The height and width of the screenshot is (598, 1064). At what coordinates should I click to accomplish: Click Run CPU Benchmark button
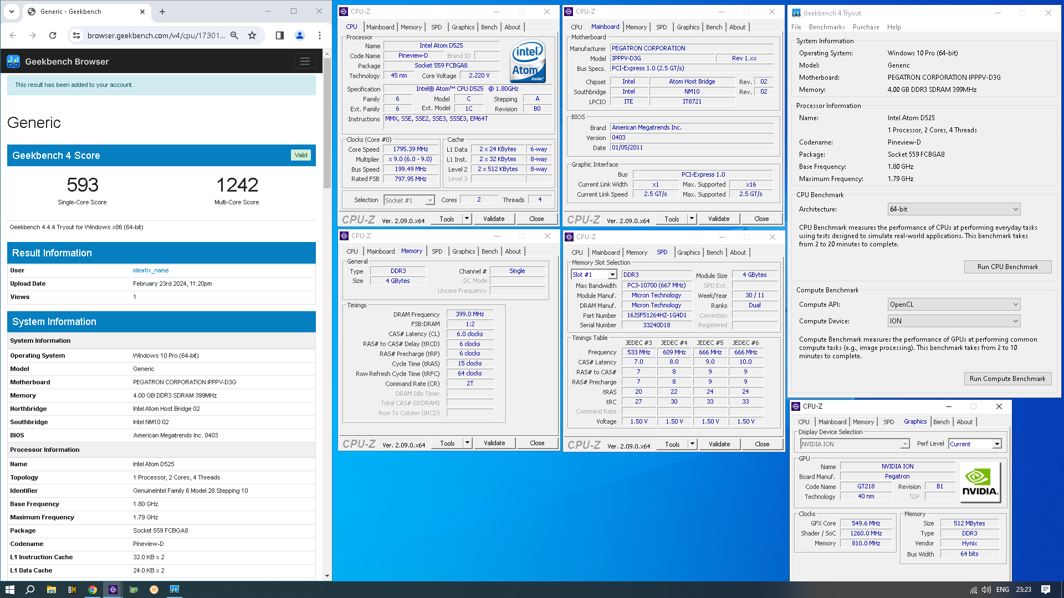pyautogui.click(x=1007, y=267)
